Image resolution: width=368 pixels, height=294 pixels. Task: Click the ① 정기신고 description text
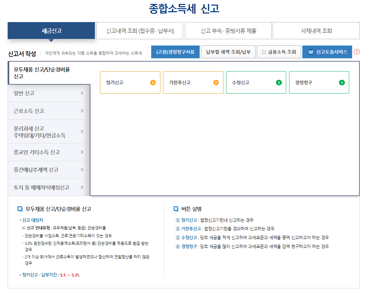click(x=215, y=220)
